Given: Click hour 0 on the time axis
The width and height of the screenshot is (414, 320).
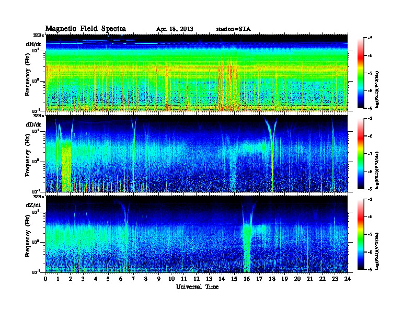Looking at the screenshot, I should point(45,279).
